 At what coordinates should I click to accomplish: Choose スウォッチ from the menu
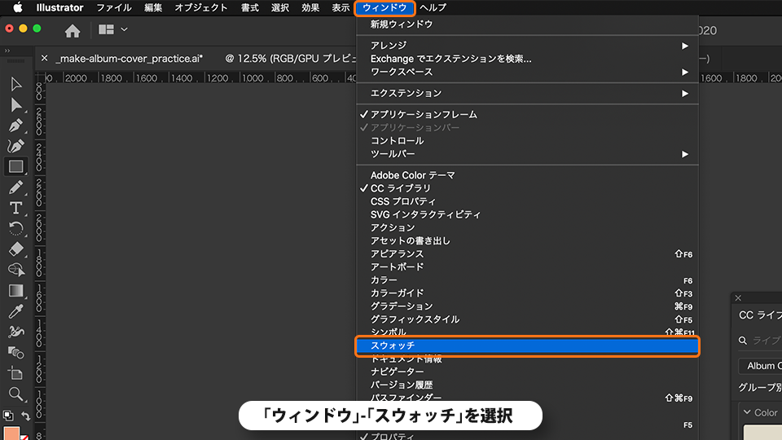(527, 345)
